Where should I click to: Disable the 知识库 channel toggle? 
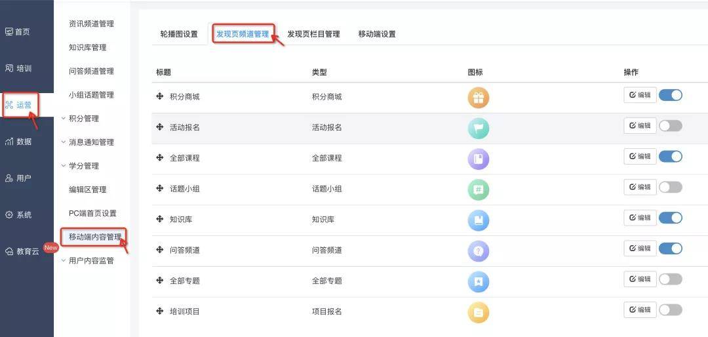click(670, 218)
